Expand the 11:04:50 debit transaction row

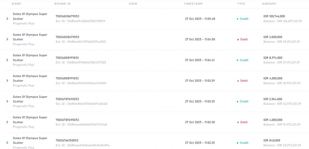7,39
